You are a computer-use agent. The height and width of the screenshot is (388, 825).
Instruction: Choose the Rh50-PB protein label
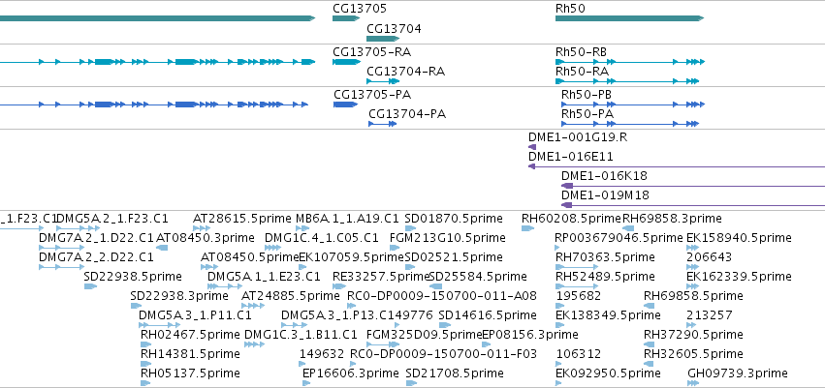click(x=587, y=95)
